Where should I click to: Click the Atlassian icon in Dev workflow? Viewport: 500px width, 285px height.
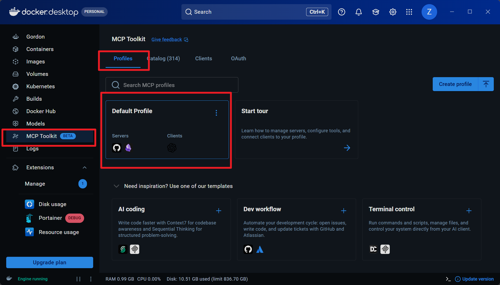[x=260, y=249]
